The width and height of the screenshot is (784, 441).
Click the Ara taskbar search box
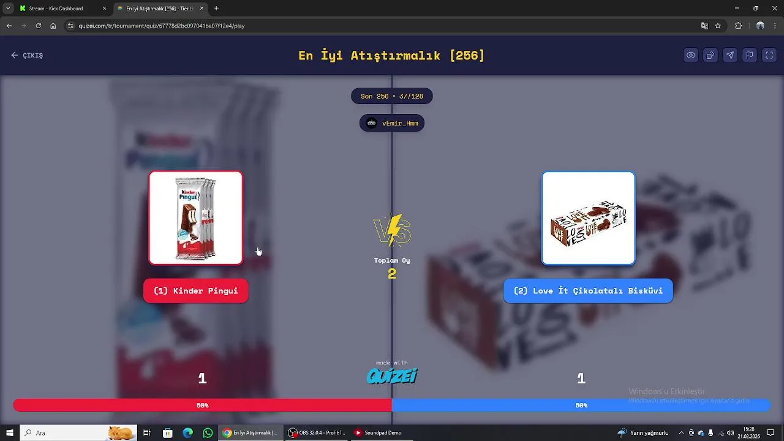(x=78, y=433)
